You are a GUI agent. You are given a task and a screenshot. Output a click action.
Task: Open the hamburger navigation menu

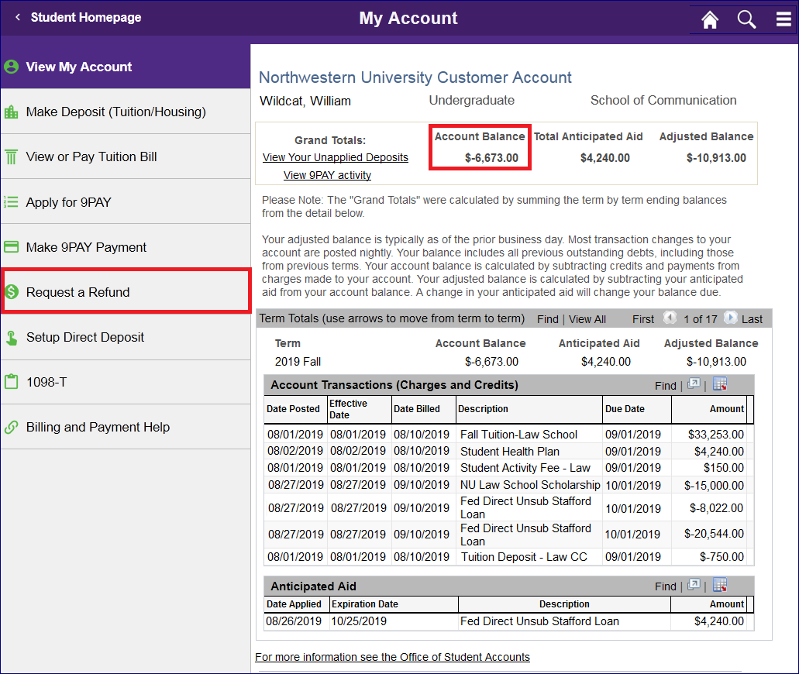click(x=784, y=19)
